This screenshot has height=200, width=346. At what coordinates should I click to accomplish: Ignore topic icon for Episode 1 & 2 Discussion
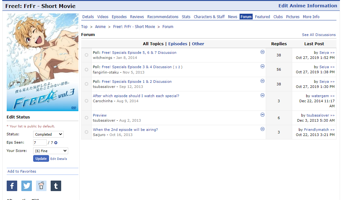click(x=263, y=81)
